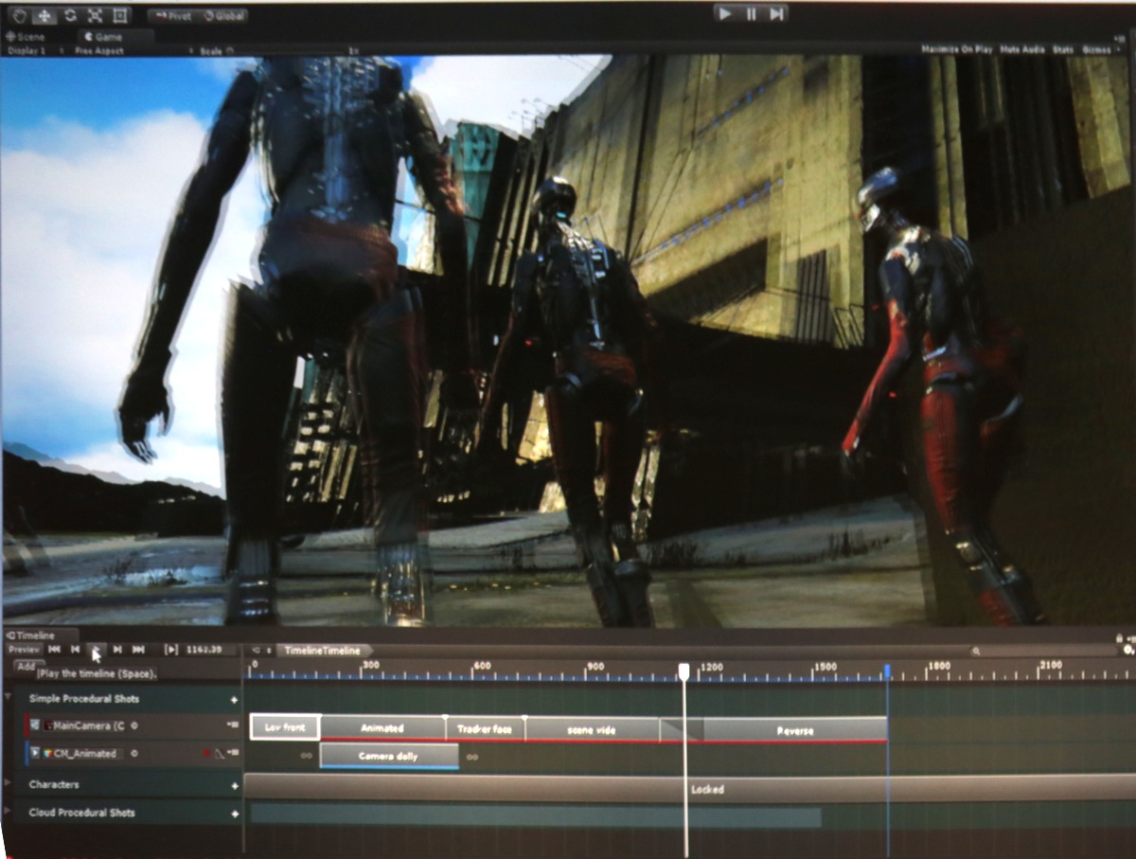Select the Move tool
Viewport: 1136px width, 859px height.
[x=45, y=15]
